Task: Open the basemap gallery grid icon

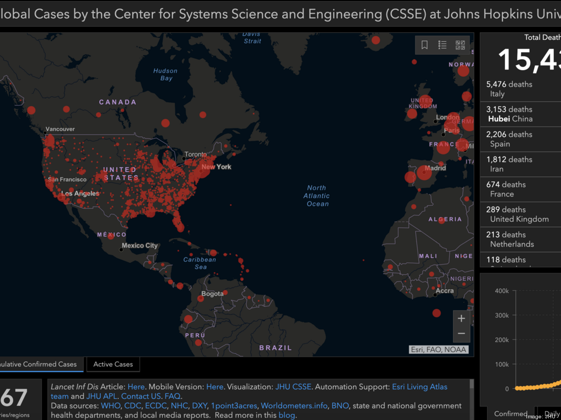Action: click(460, 45)
